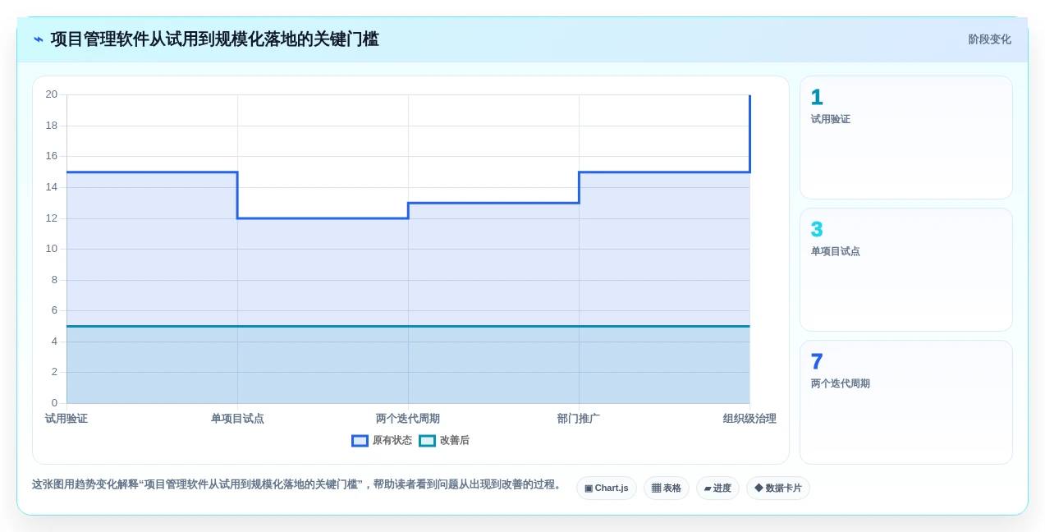
Task: Click x-axis label 部门推广
Action: click(579, 419)
